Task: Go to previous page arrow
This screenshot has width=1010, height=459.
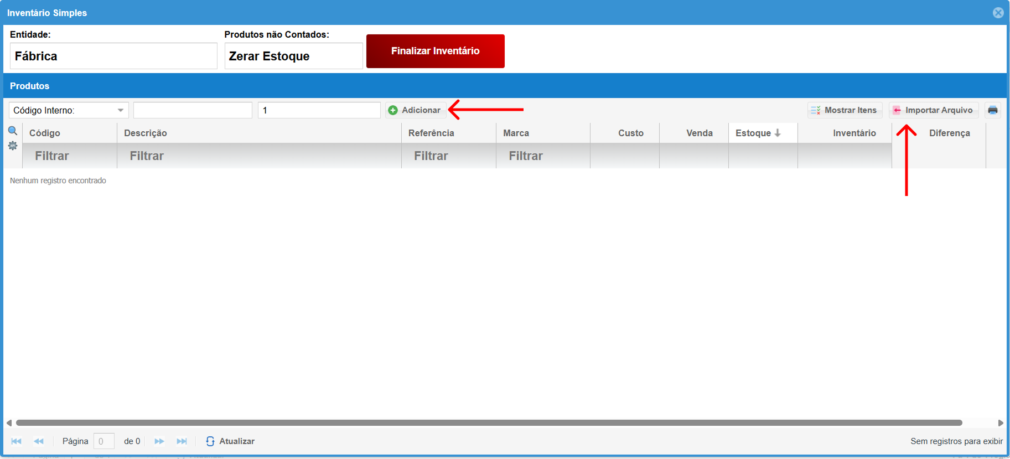Action: pyautogui.click(x=39, y=441)
